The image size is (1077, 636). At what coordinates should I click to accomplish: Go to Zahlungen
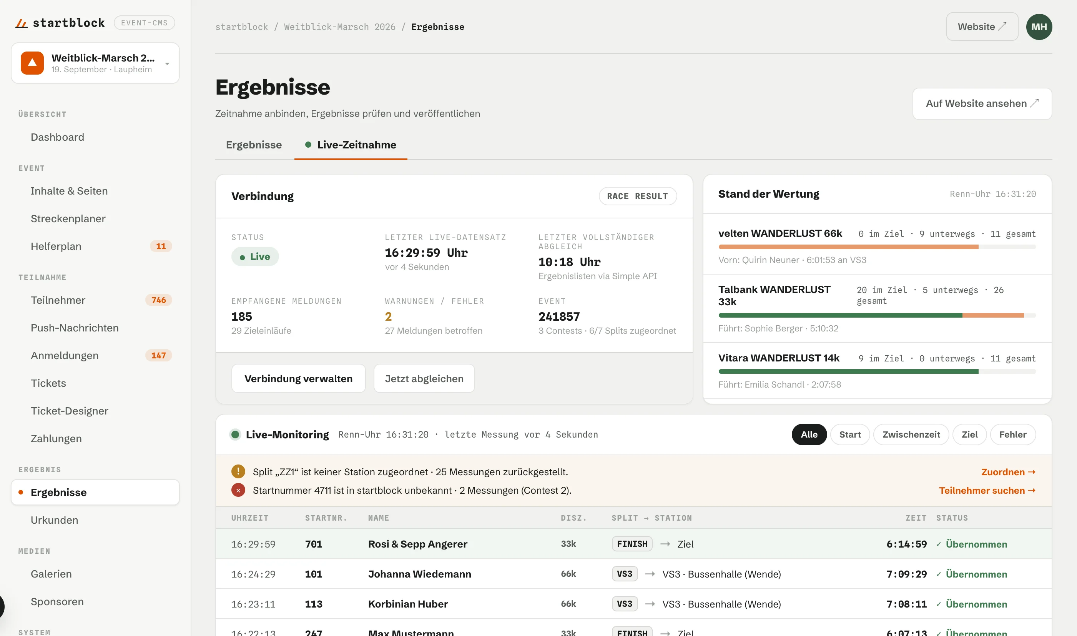(x=95, y=438)
